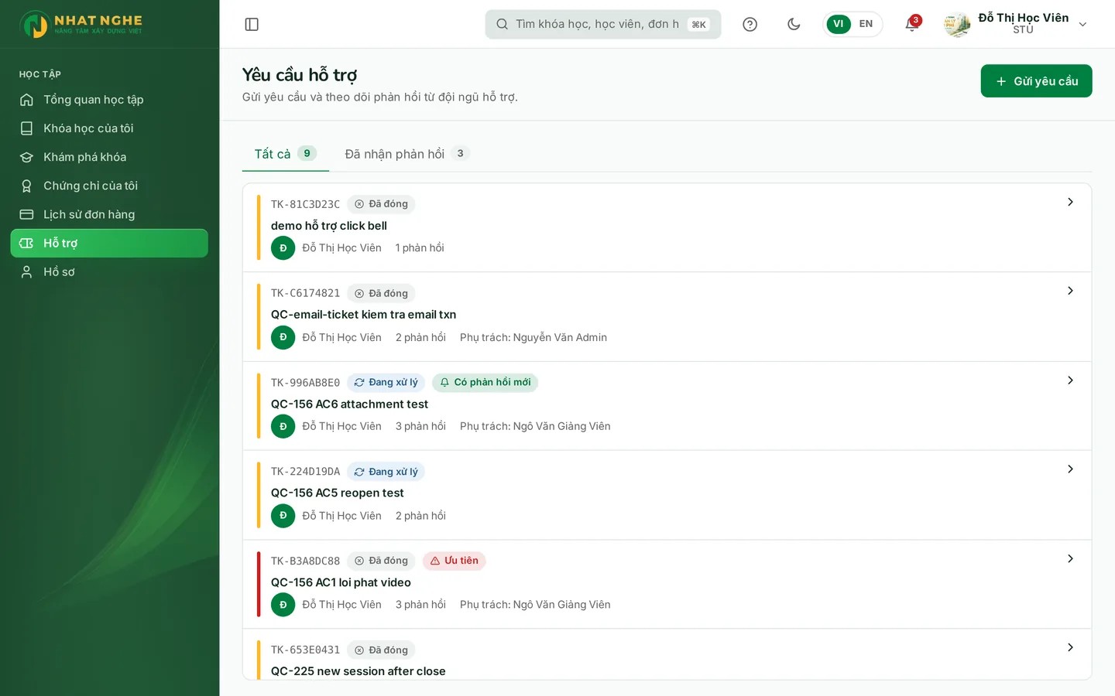Click Đang xử lý badge on TK-224D19DA
The width and height of the screenshot is (1115, 696).
(386, 472)
